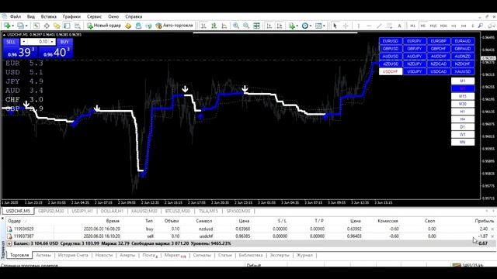Viewport: 497px width, 279px height.
Task: Click the Periods clock icon
Action: tap(305, 26)
